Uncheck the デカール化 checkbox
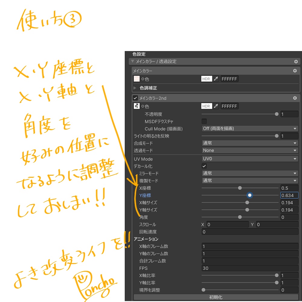The image size is (302, 302). click(x=204, y=166)
